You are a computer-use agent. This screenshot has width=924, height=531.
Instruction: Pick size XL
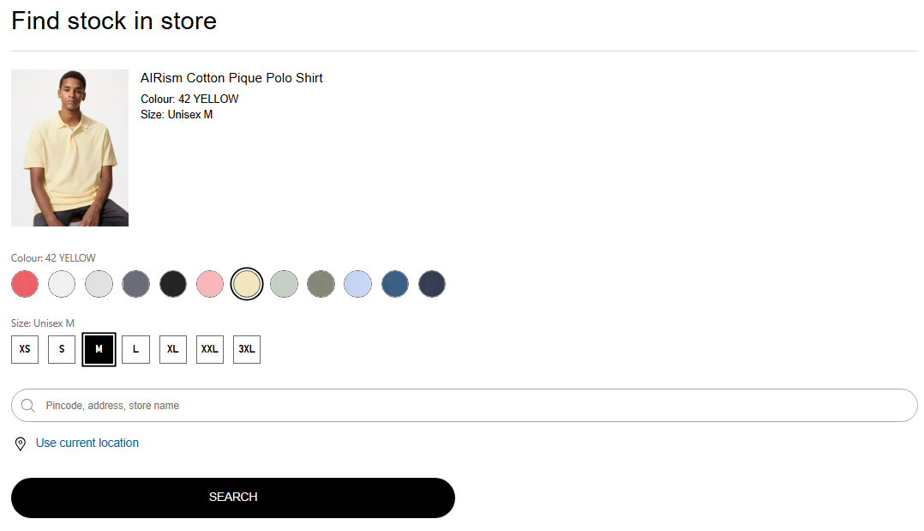(x=173, y=349)
